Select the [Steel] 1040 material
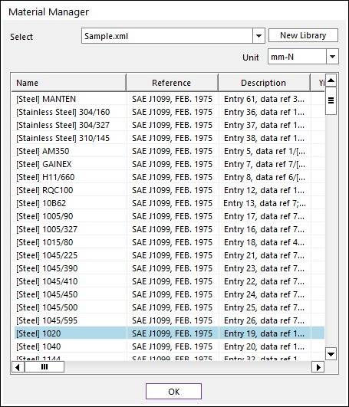This screenshot has width=349, height=407. 38,346
